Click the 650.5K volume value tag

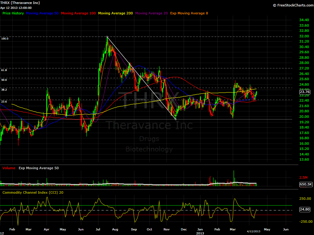point(306,185)
